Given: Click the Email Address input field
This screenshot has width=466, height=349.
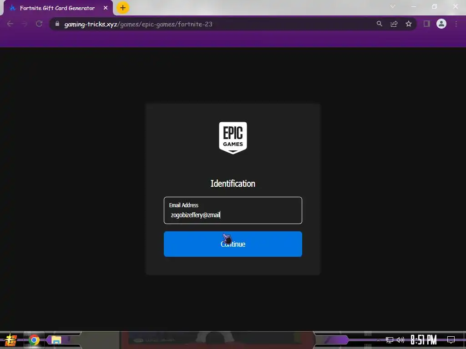Looking at the screenshot, I should point(233,210).
